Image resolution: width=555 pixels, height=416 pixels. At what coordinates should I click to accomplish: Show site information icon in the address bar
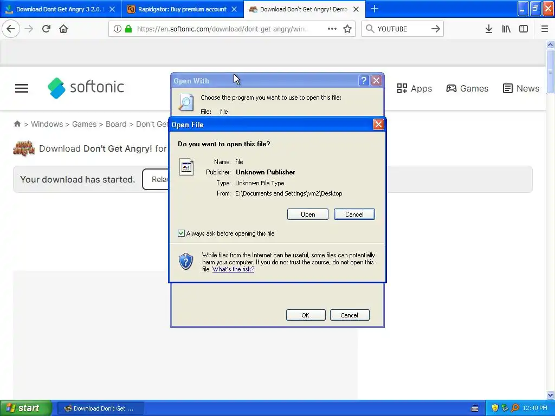(x=118, y=29)
